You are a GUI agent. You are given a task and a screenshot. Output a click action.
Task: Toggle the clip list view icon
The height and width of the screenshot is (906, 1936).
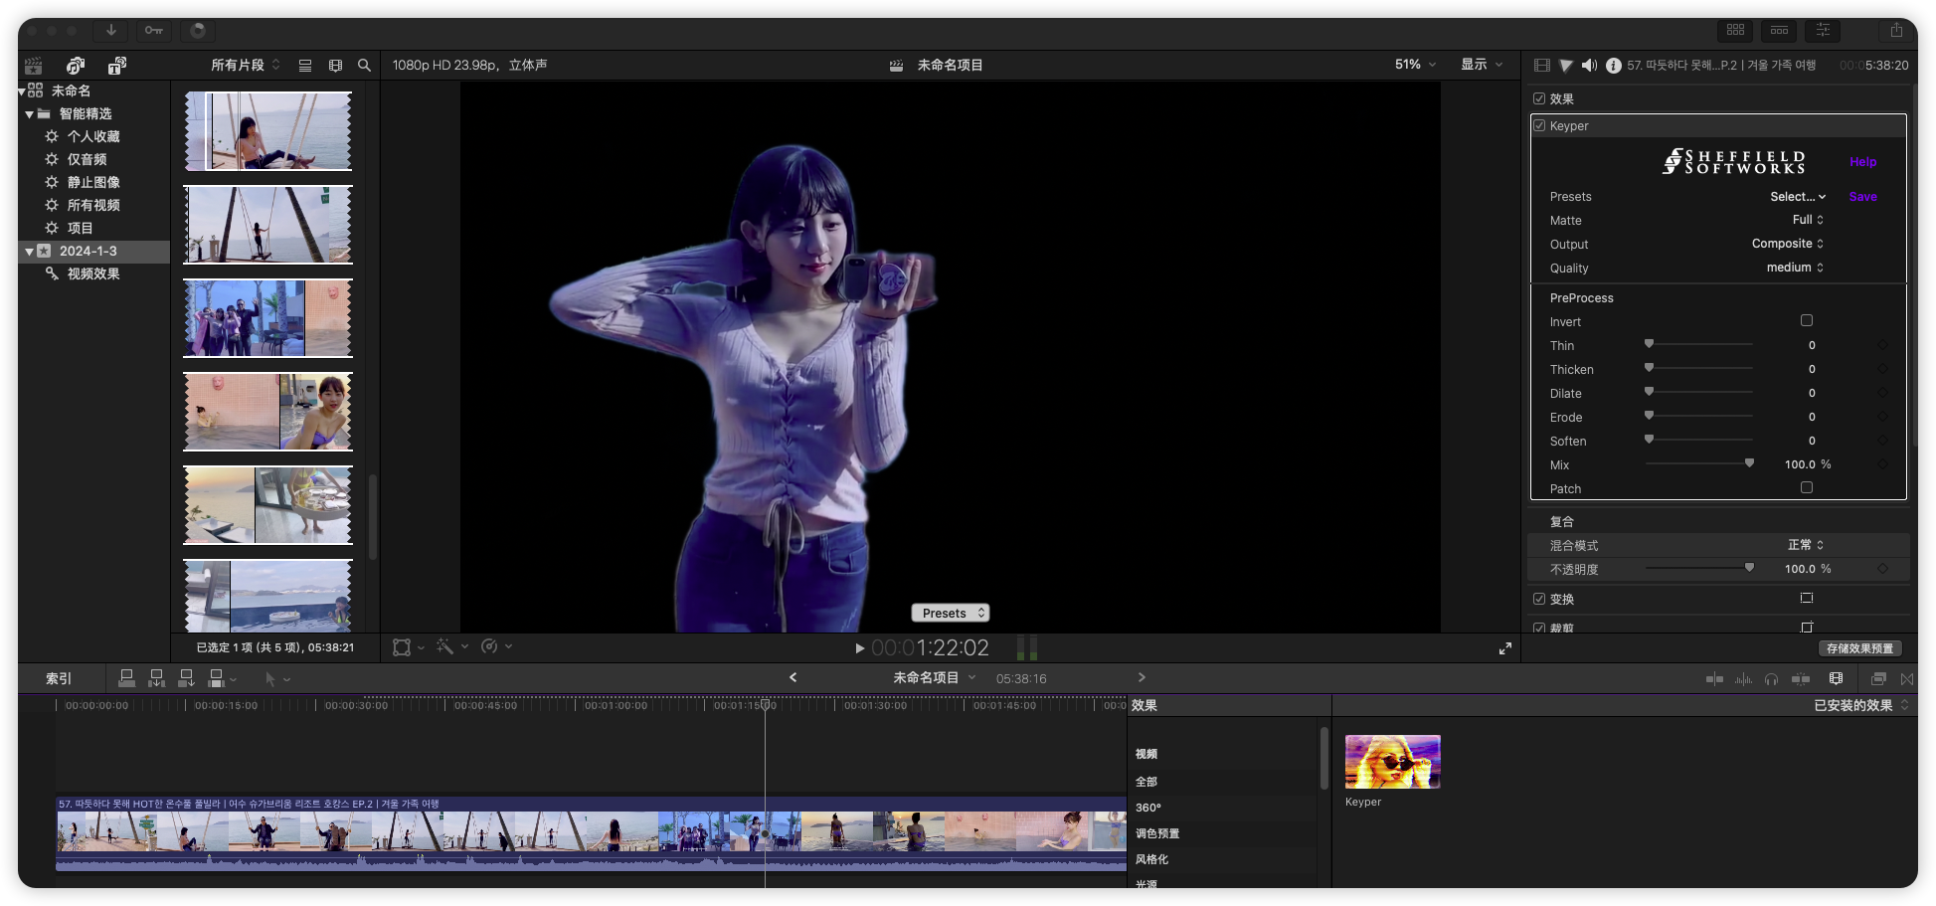(305, 66)
